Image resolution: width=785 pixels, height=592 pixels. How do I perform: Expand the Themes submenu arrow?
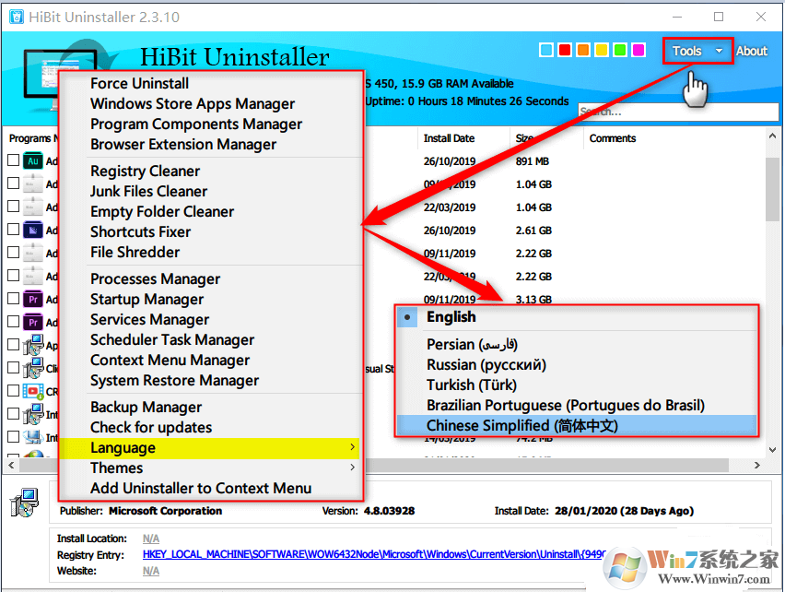pos(353,468)
